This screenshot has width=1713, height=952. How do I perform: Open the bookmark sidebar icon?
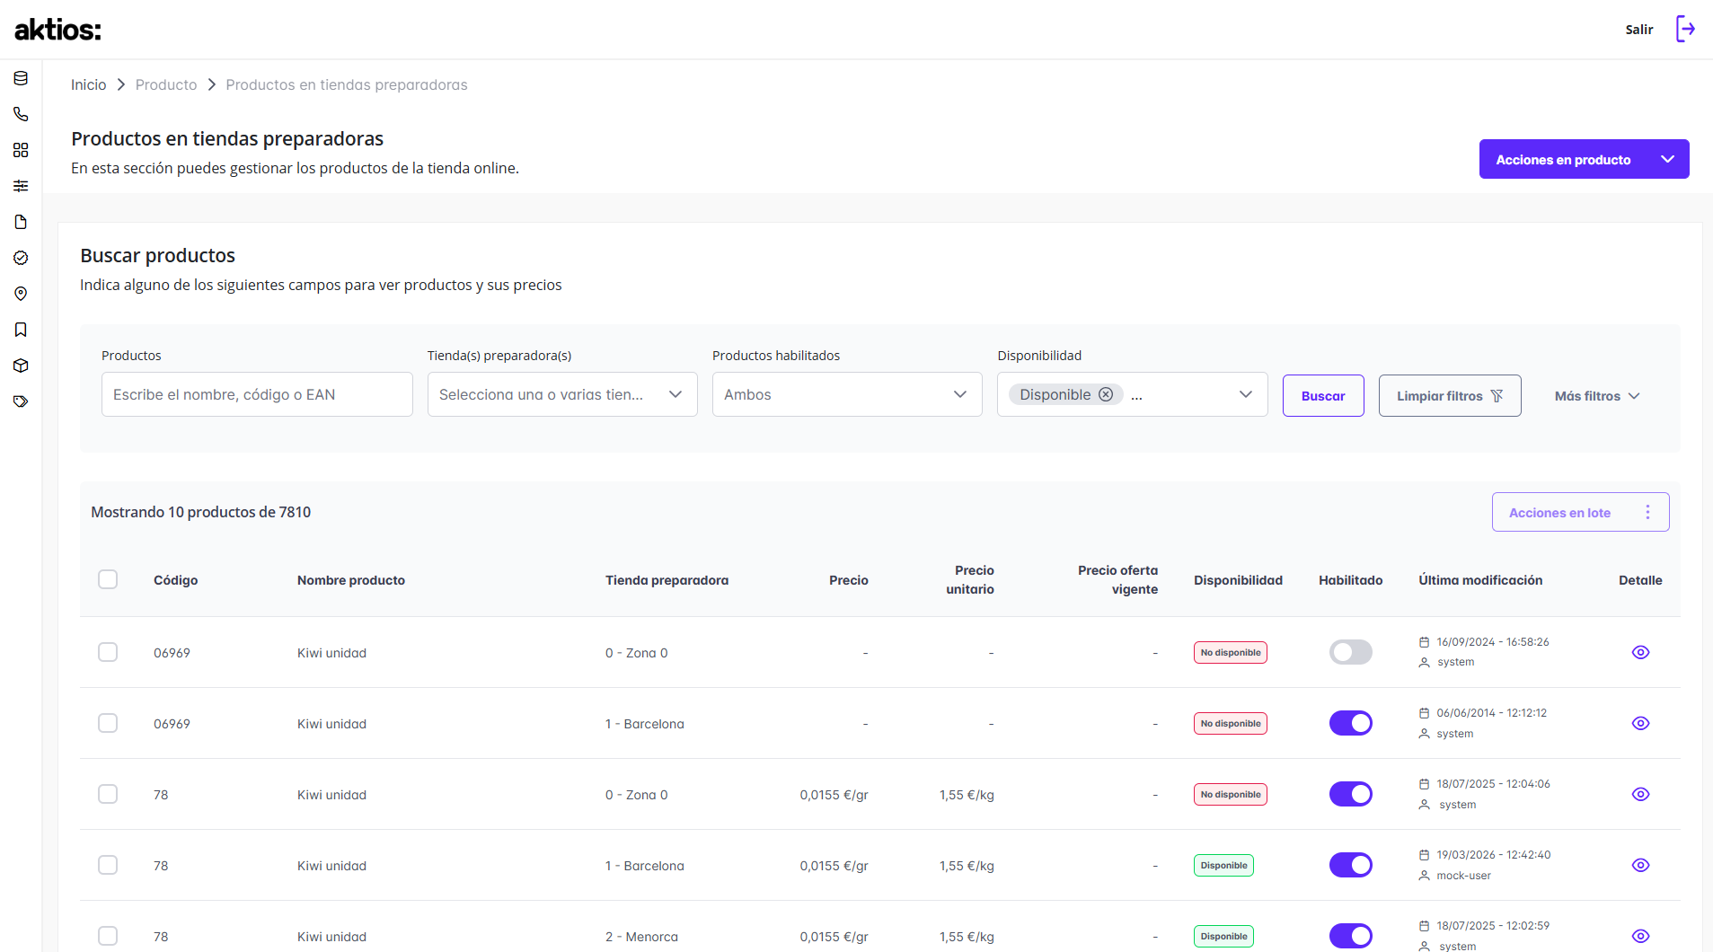(x=21, y=330)
